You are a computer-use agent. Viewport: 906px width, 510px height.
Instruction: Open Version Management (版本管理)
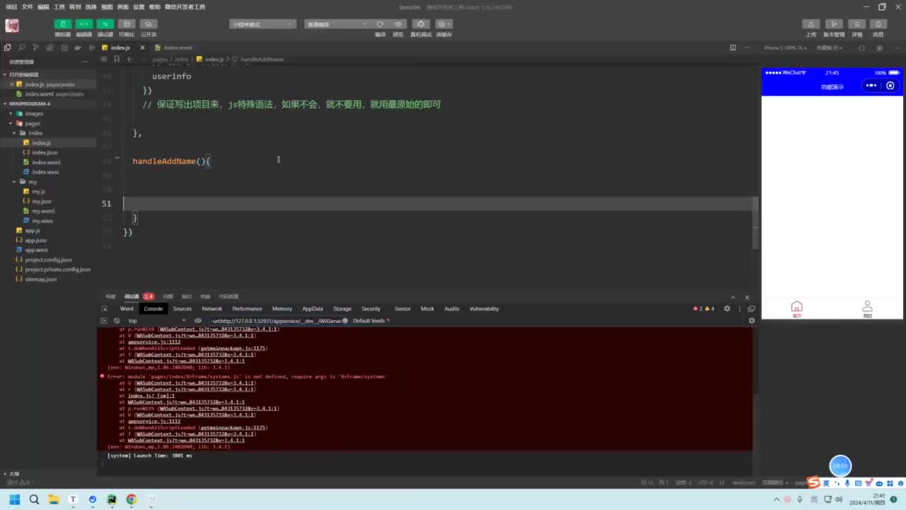pyautogui.click(x=835, y=24)
